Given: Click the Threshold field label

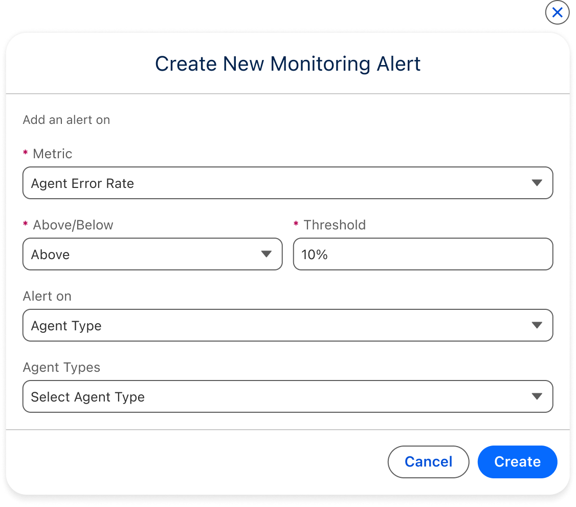Looking at the screenshot, I should click(335, 225).
